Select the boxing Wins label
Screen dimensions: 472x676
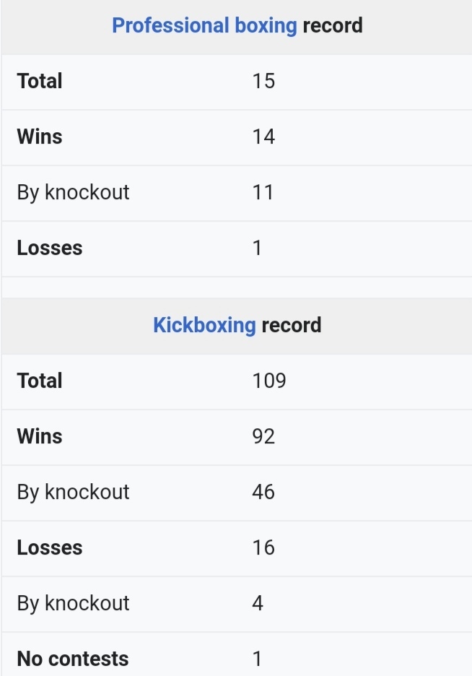click(40, 136)
